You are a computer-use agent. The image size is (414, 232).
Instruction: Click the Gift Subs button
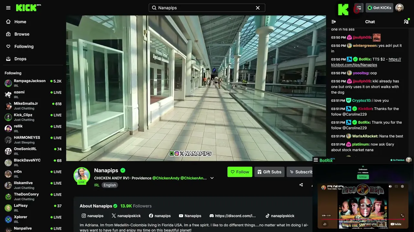click(269, 172)
